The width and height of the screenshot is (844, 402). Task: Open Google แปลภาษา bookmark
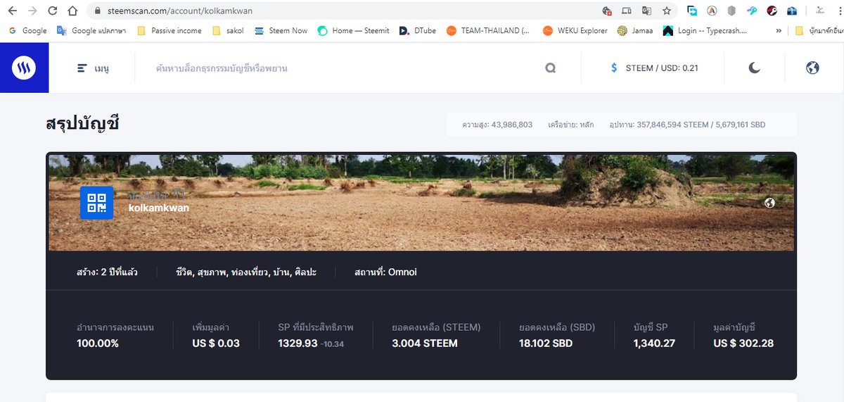click(x=91, y=31)
